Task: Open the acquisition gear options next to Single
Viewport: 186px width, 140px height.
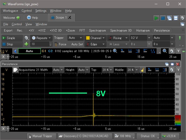Action: [26, 38]
